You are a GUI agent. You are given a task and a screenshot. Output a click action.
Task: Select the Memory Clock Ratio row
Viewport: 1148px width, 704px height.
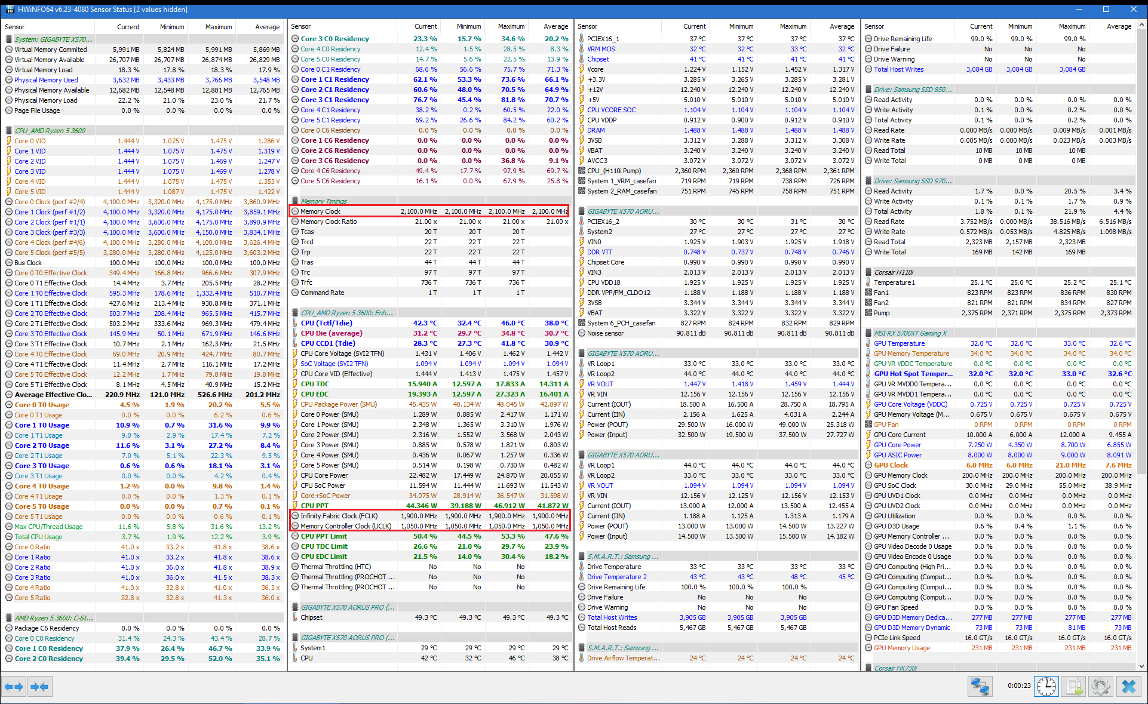[x=430, y=222]
